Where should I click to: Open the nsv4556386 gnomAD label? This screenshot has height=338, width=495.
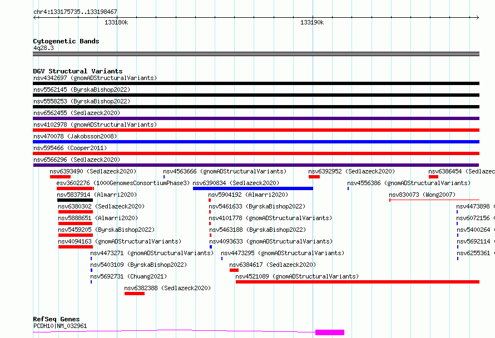click(x=409, y=183)
